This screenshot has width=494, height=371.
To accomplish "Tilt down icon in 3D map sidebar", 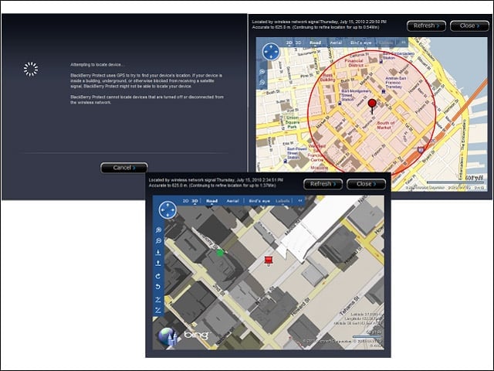I will point(158,253).
